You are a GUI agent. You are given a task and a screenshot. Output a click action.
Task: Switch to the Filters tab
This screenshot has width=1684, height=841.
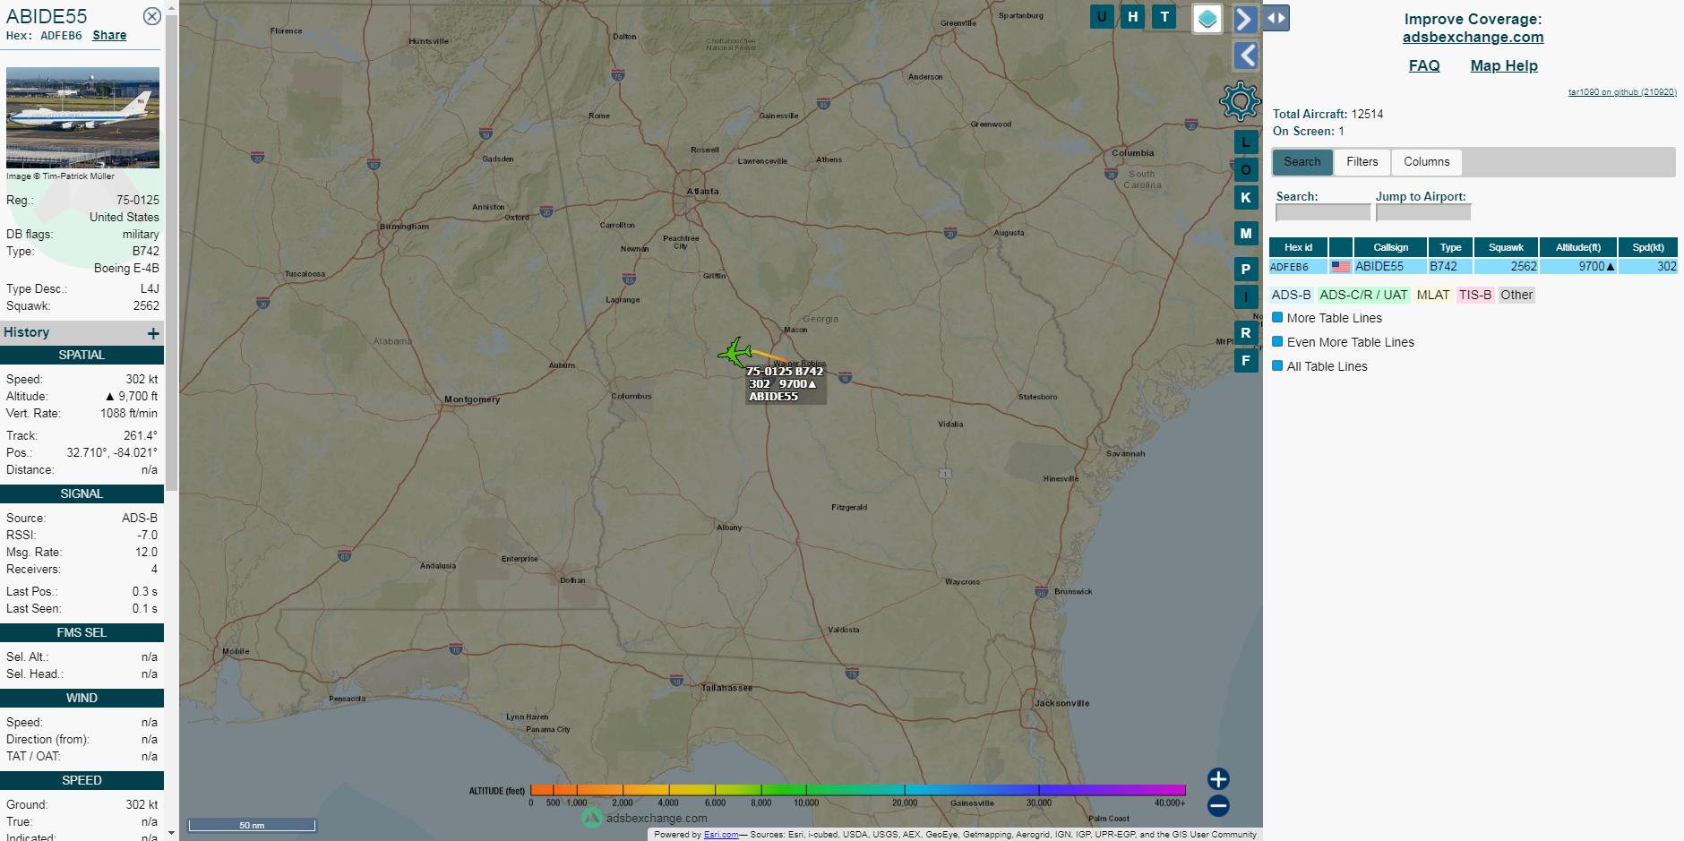point(1362,161)
